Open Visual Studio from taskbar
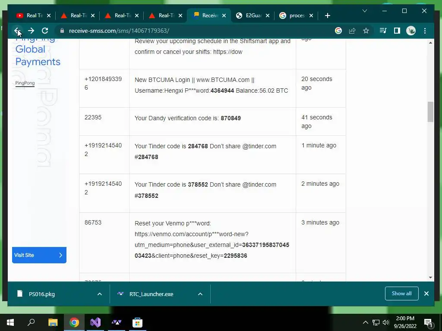 click(95, 322)
